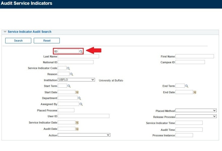The width and height of the screenshot is (222, 151).
Task: Open the Reason lookup magnifier
Action: [x=71, y=74]
